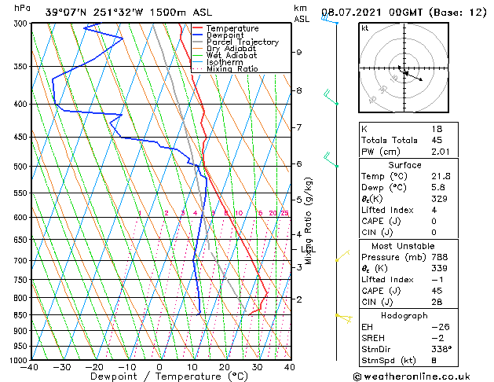Viewport: 494px width, 382px height.
Task: Click the "300" pressure axis label
Action: tap(22, 24)
